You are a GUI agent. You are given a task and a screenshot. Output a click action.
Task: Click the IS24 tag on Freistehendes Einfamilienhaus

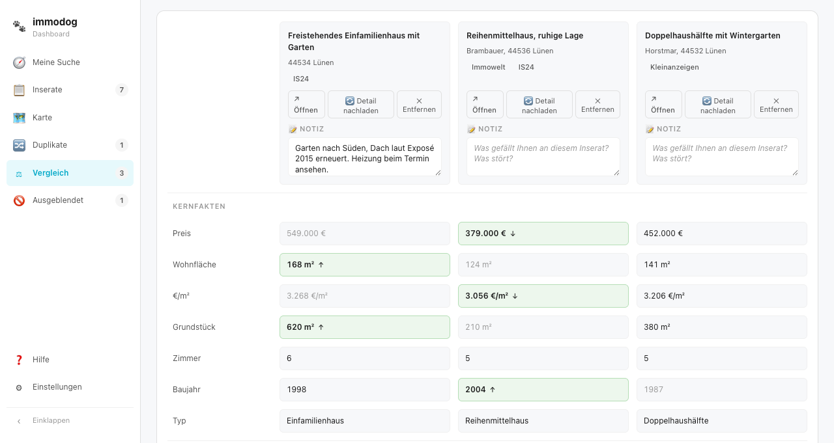tap(301, 79)
